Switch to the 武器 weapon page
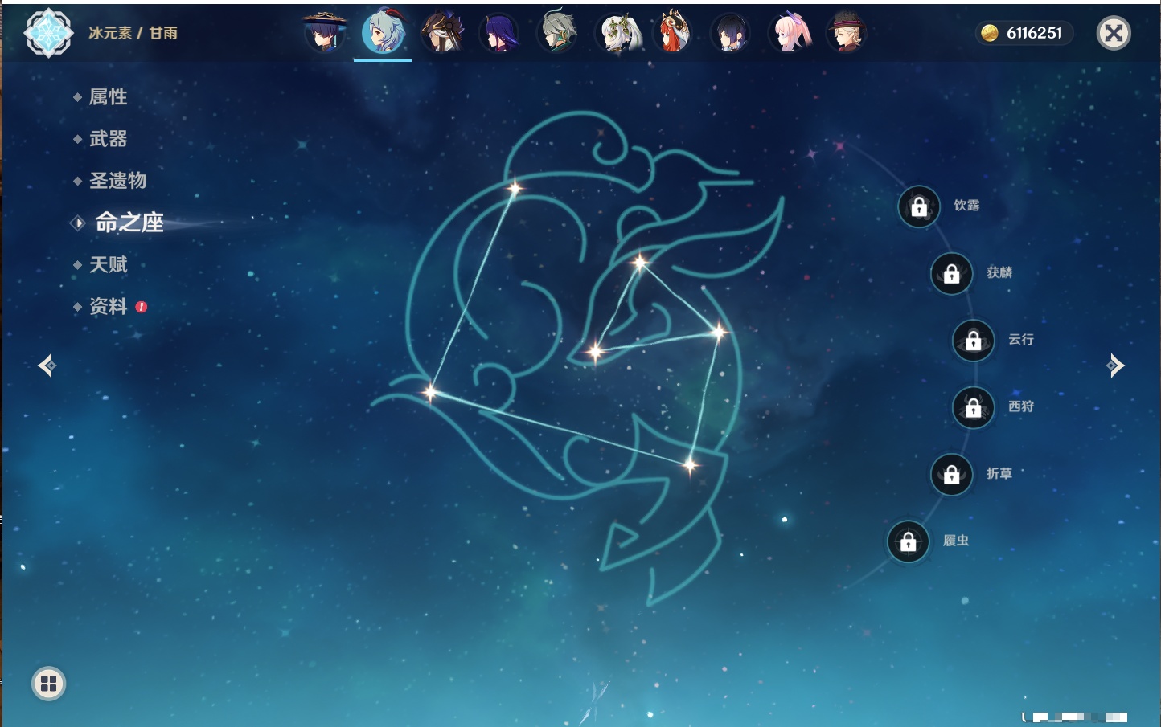 pos(108,139)
